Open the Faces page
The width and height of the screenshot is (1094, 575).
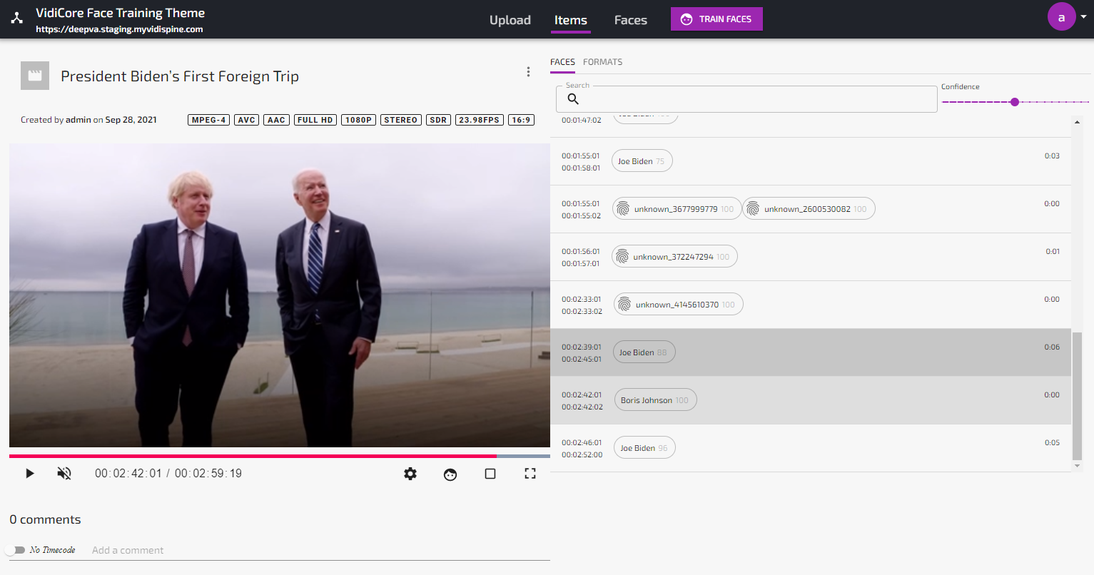click(x=630, y=20)
